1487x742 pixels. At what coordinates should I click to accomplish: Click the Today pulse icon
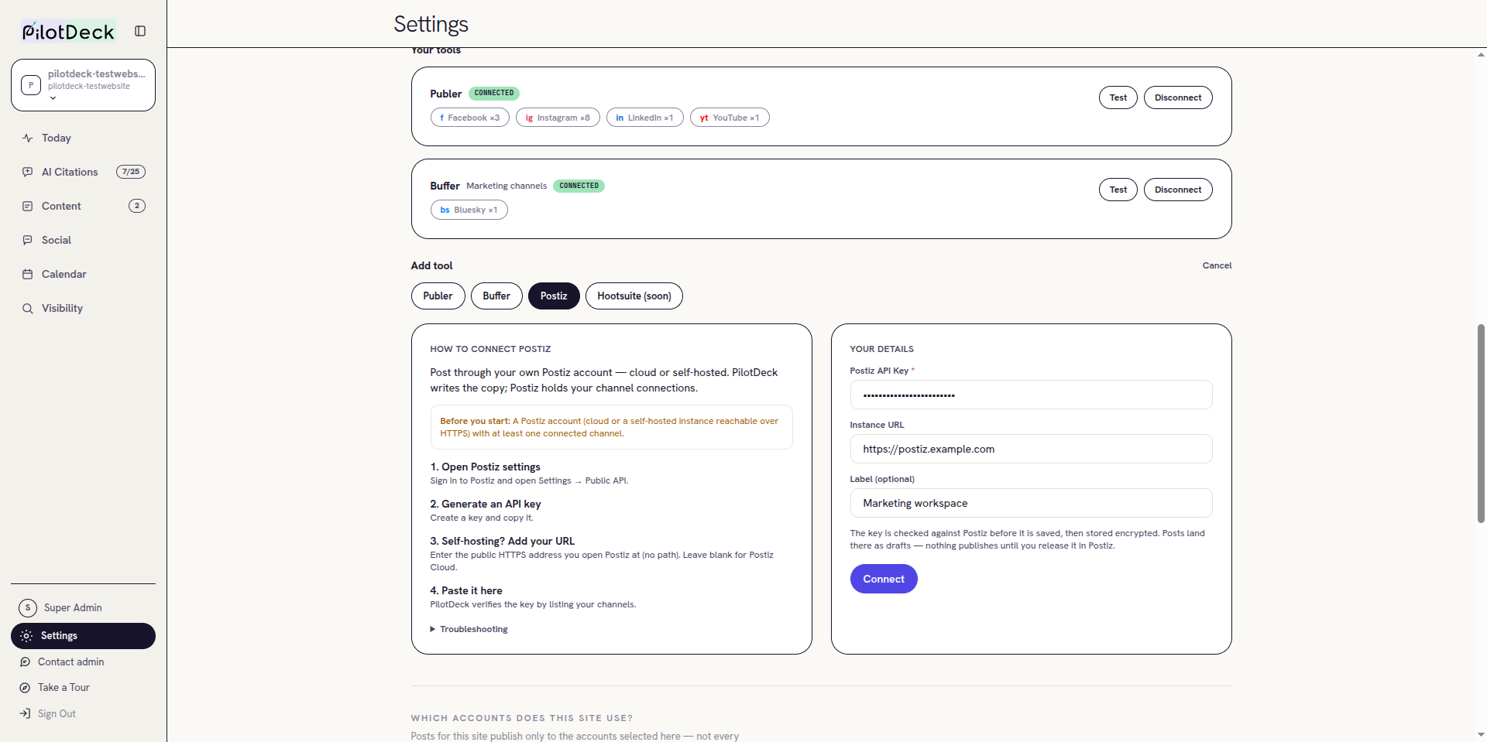pos(28,138)
